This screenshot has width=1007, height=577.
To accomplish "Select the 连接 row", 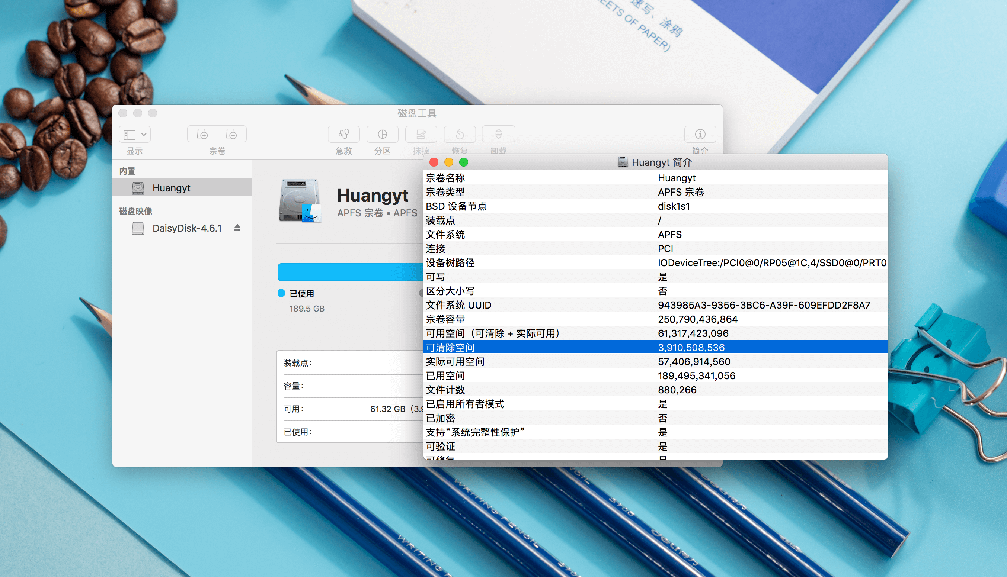I will [655, 249].
